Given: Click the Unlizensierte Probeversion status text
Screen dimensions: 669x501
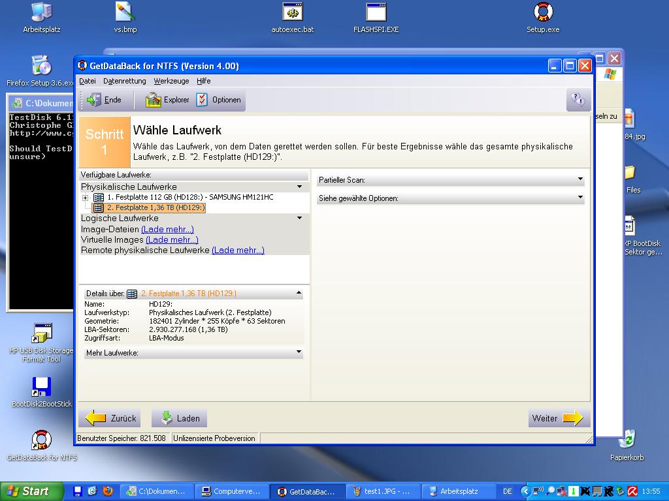Looking at the screenshot, I should [x=214, y=438].
